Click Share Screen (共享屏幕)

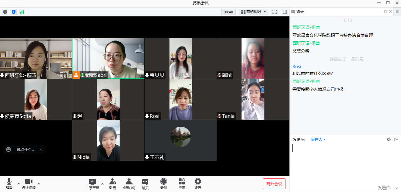(x=92, y=184)
